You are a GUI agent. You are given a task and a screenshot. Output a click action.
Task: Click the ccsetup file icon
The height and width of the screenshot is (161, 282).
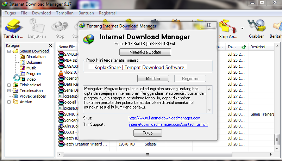61,96
